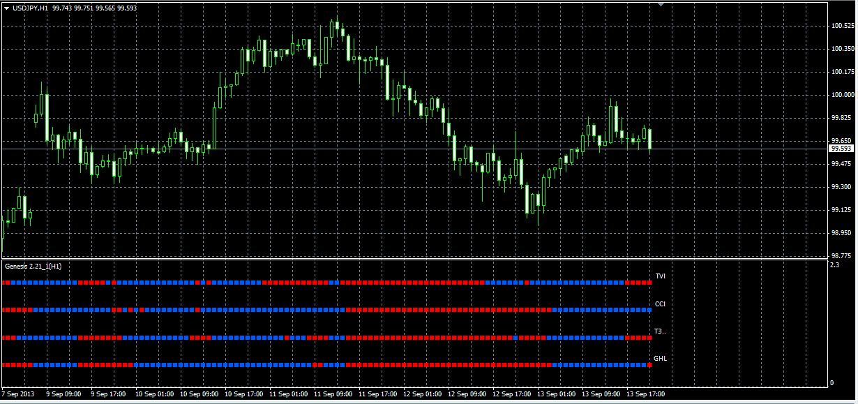This screenshot has width=858, height=404.
Task: Click the 11 Sep 09:00 time label
Action: click(x=333, y=394)
